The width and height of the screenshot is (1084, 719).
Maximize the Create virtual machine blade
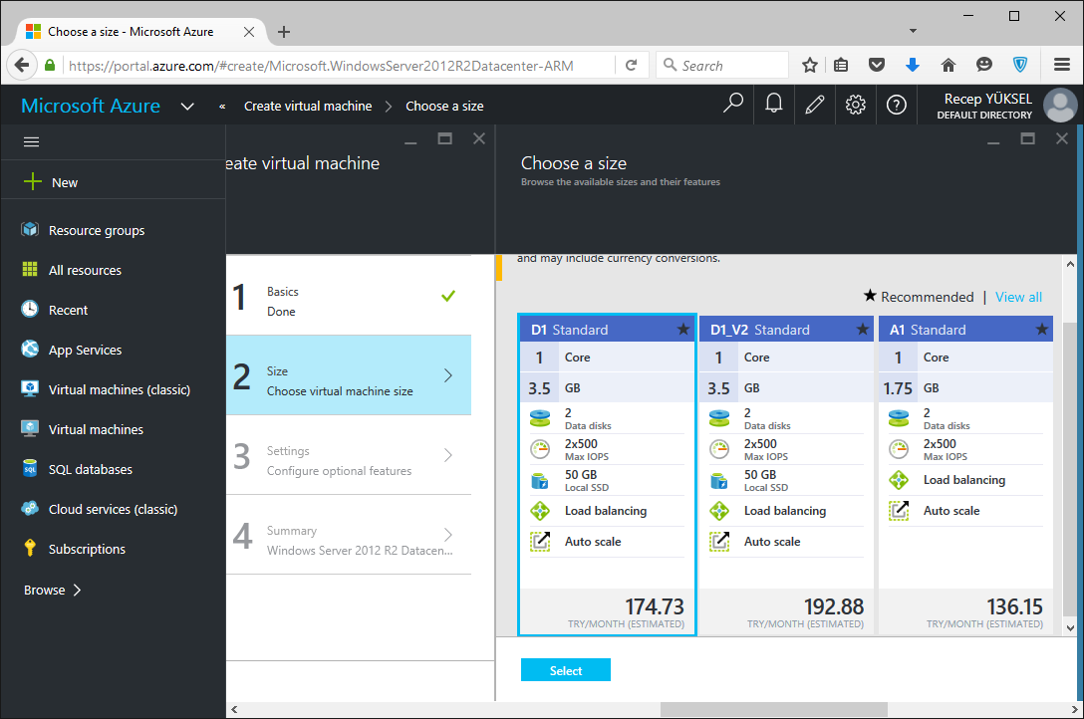(444, 138)
